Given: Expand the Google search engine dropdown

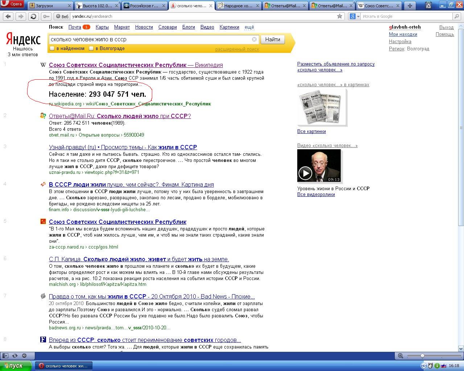Looking at the screenshot, I should point(355,16).
